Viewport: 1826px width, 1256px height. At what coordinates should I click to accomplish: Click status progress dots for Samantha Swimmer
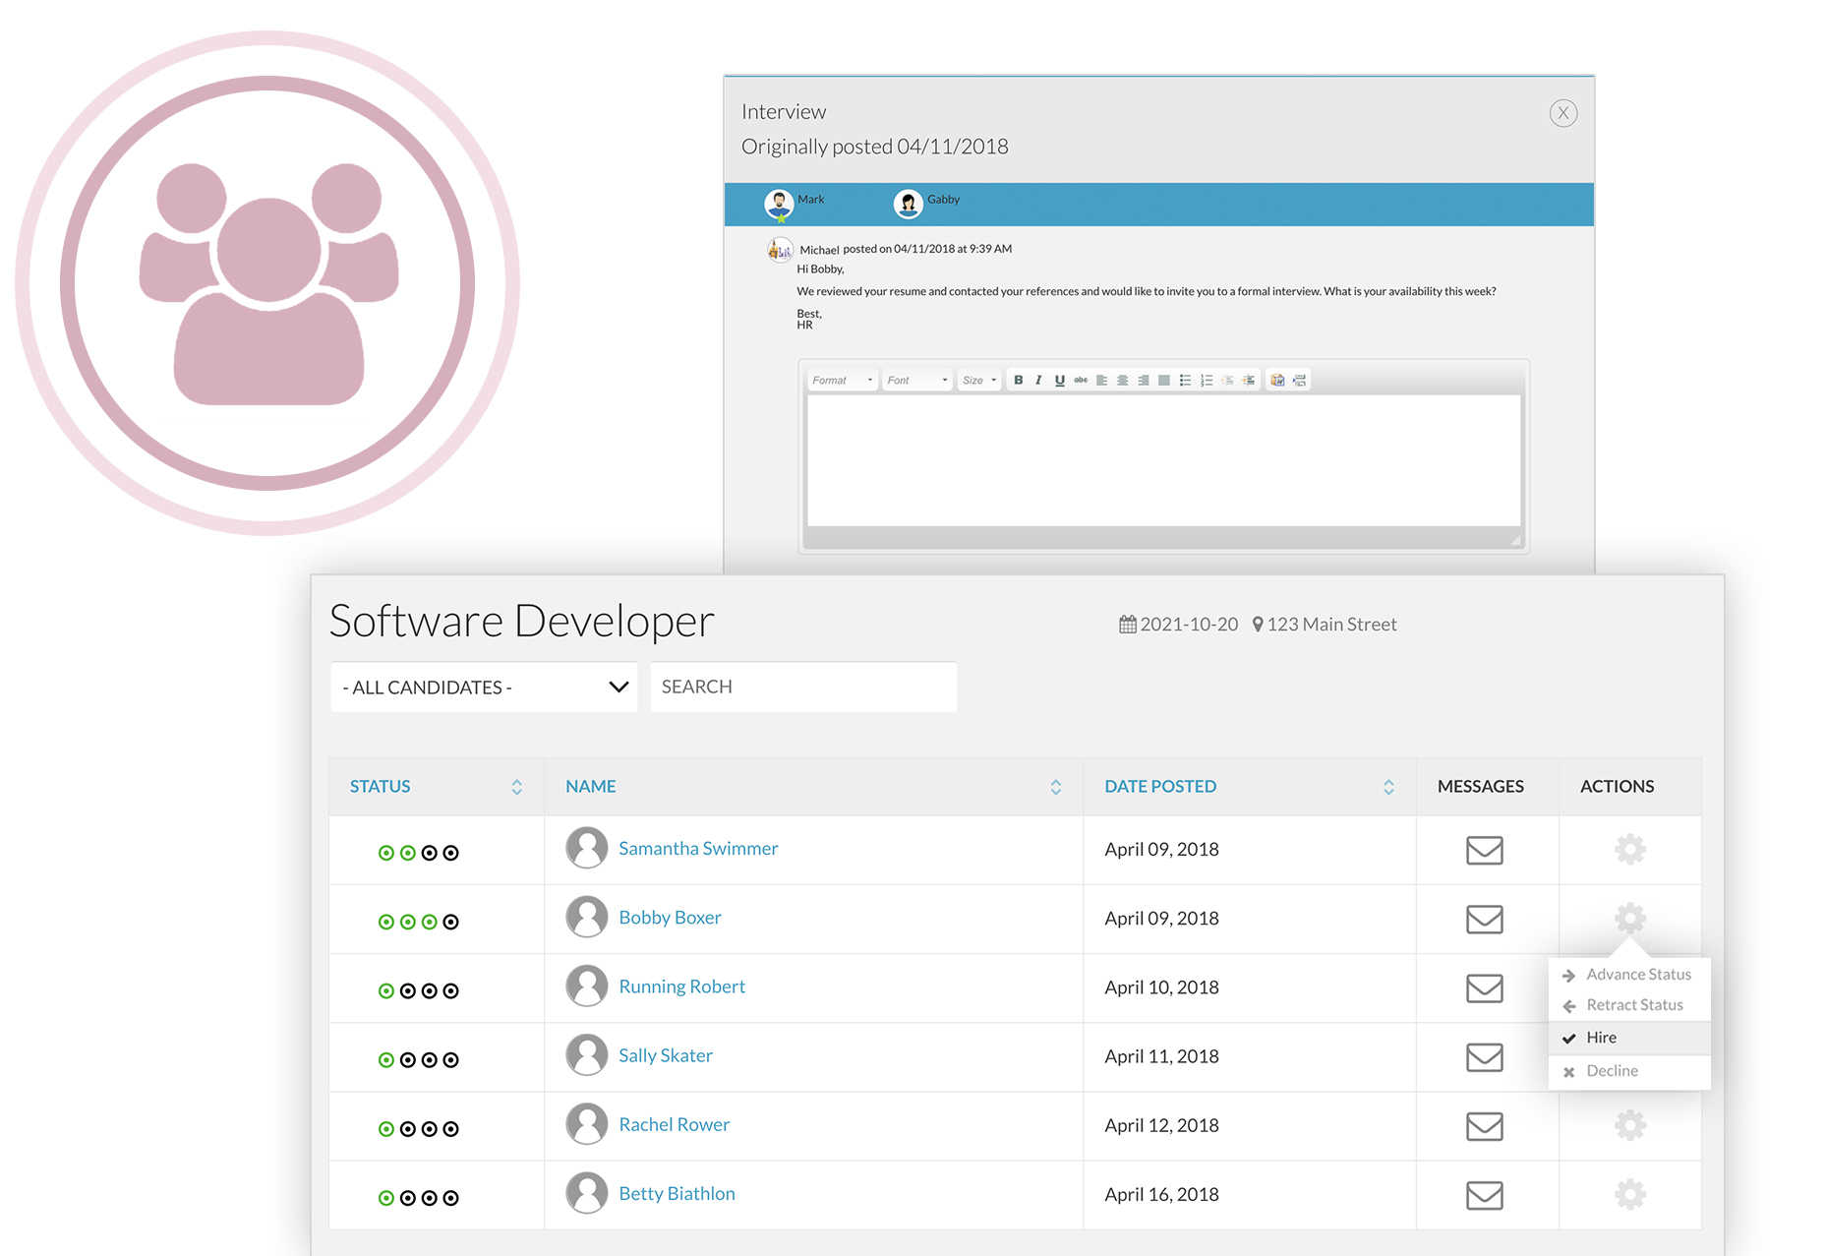click(418, 853)
